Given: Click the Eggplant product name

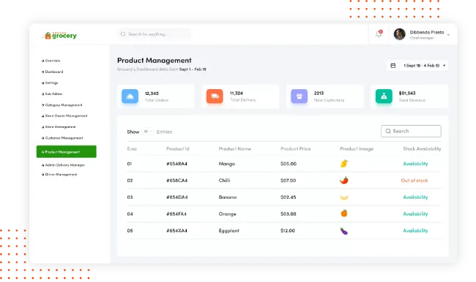Looking at the screenshot, I should 229,231.
